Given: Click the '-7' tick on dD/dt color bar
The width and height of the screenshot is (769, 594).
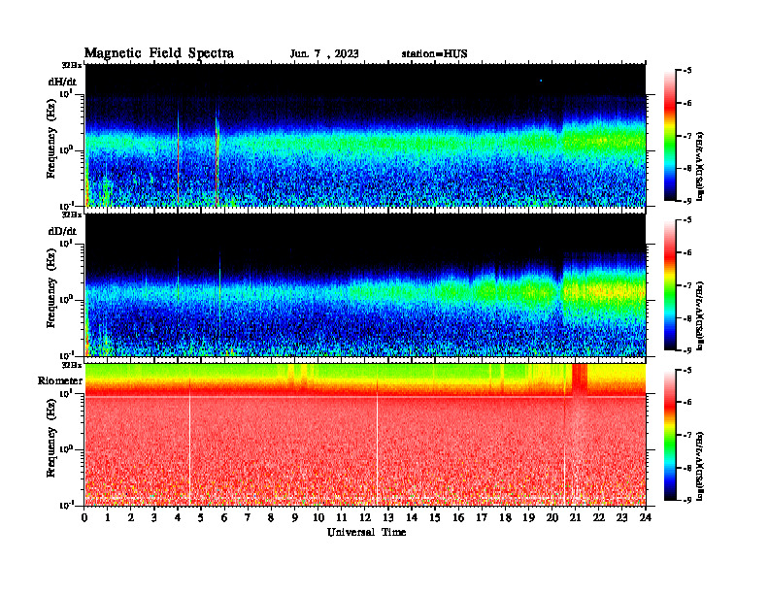Looking at the screenshot, I should coord(687,285).
